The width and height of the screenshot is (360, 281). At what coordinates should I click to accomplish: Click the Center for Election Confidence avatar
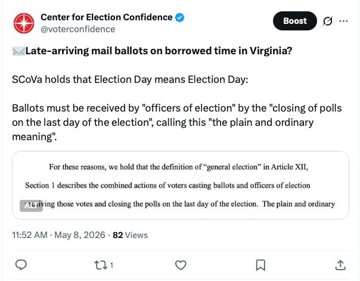coord(24,23)
